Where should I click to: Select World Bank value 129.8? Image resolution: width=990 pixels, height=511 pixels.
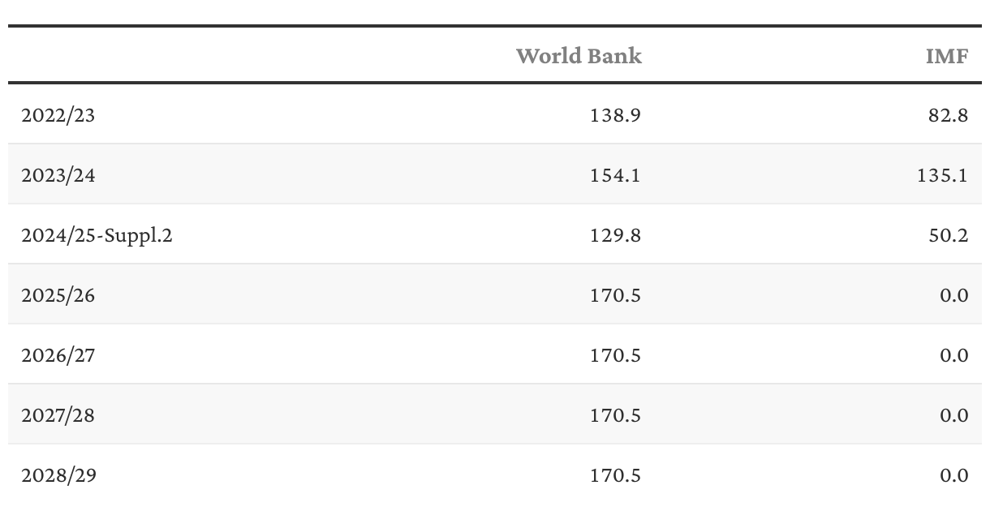point(615,235)
